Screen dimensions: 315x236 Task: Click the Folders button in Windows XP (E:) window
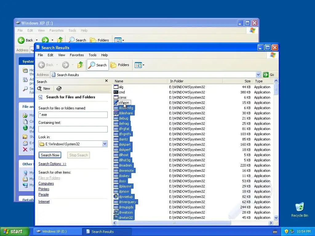pos(99,40)
